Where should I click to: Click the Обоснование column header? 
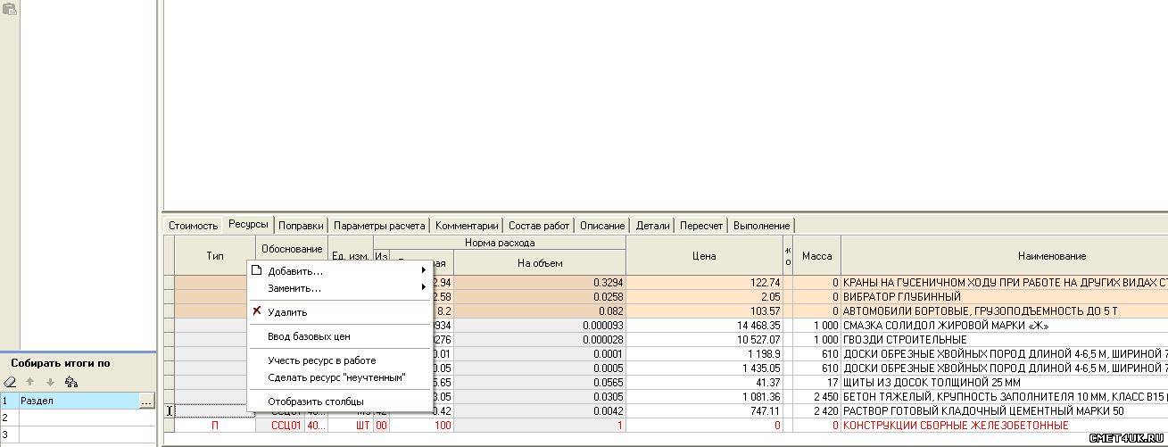click(x=292, y=249)
